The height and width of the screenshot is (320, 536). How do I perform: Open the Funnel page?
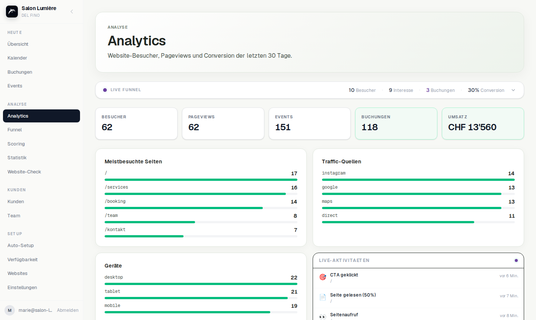(41, 130)
